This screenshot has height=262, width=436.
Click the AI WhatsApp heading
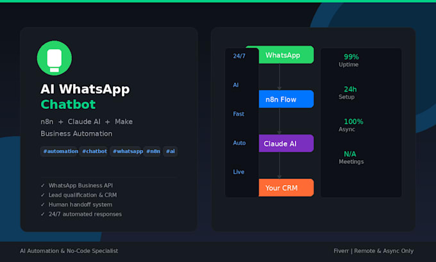[85, 90]
